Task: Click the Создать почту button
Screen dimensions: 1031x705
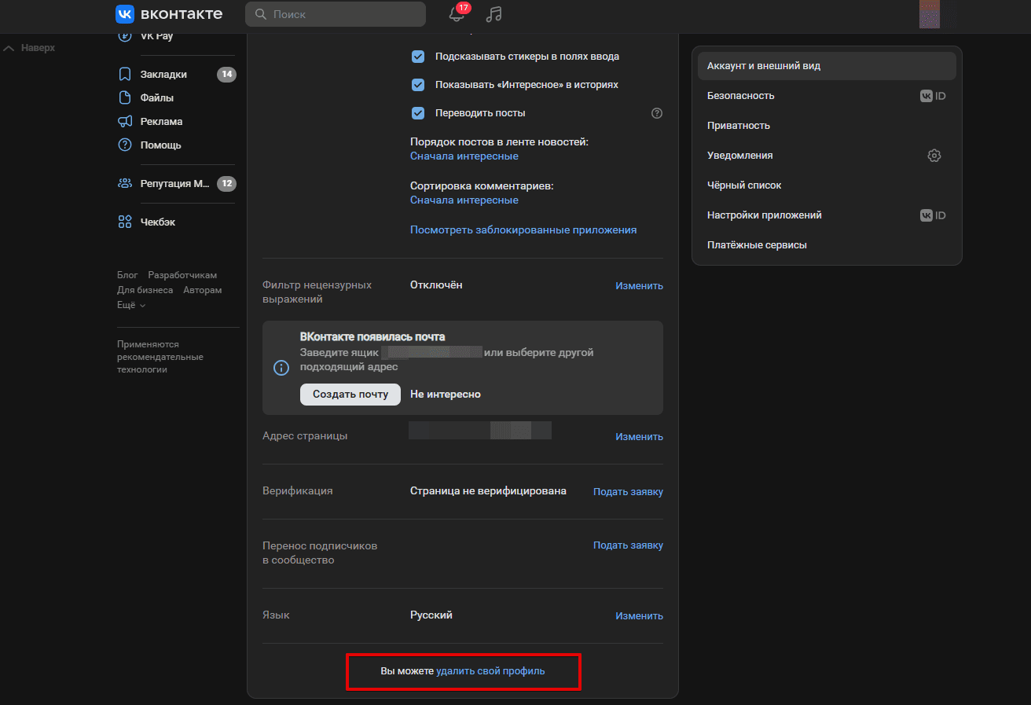Action: (350, 395)
